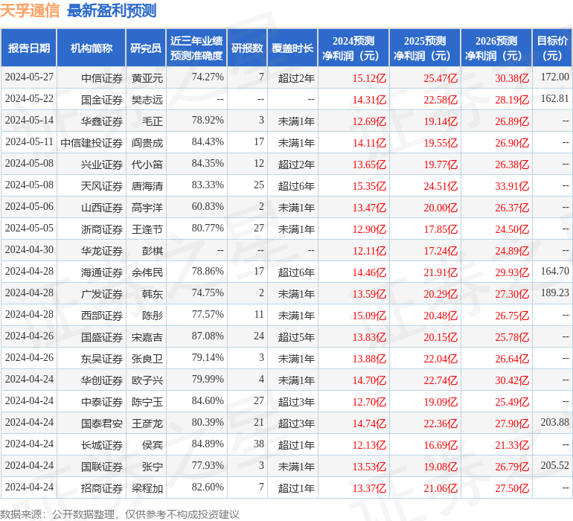Click institution 广发证券
573x521 pixels.
pyautogui.click(x=102, y=294)
